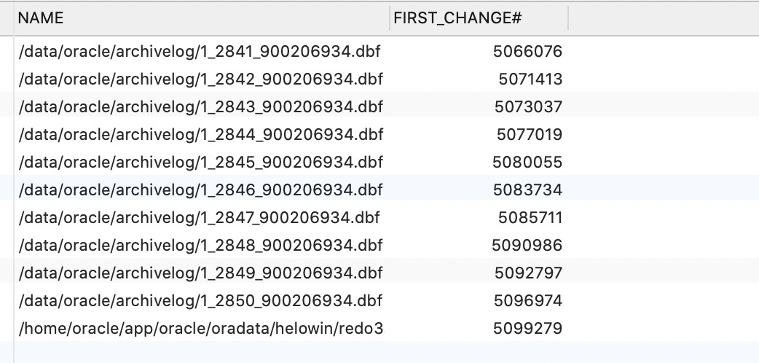Click the 1_2845_900206934.dbf path cell
The image size is (759, 363).
pyautogui.click(x=200, y=163)
